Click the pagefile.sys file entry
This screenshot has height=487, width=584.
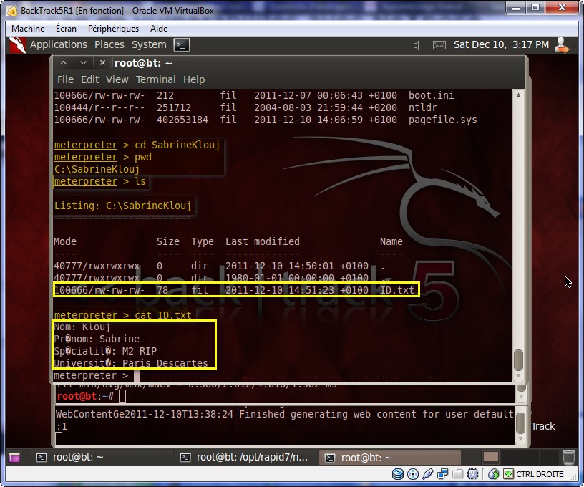click(x=442, y=120)
